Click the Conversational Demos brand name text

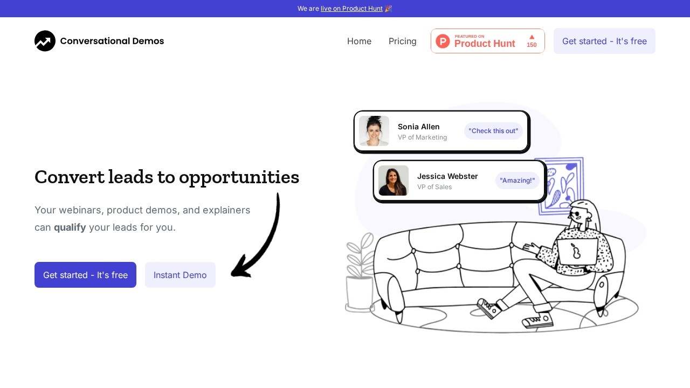tap(112, 41)
